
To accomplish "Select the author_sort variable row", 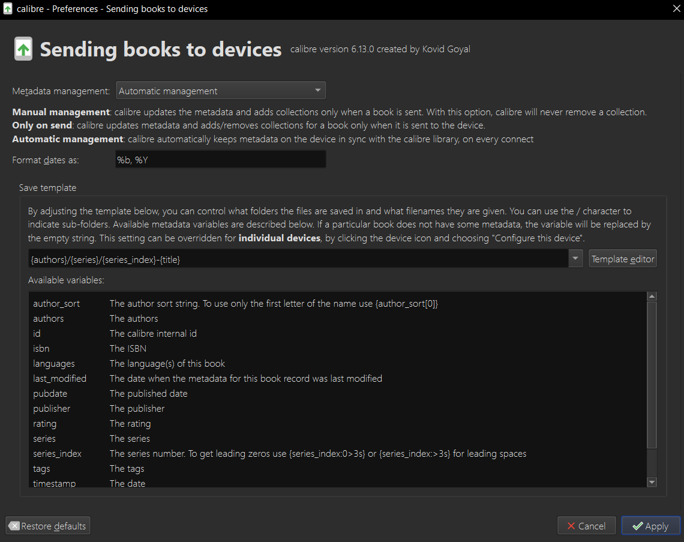I will point(56,304).
